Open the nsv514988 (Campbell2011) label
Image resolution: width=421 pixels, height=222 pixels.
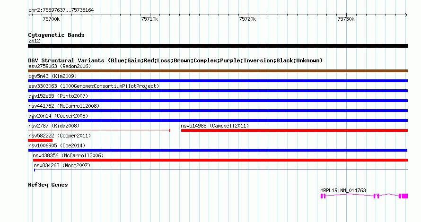click(215, 126)
